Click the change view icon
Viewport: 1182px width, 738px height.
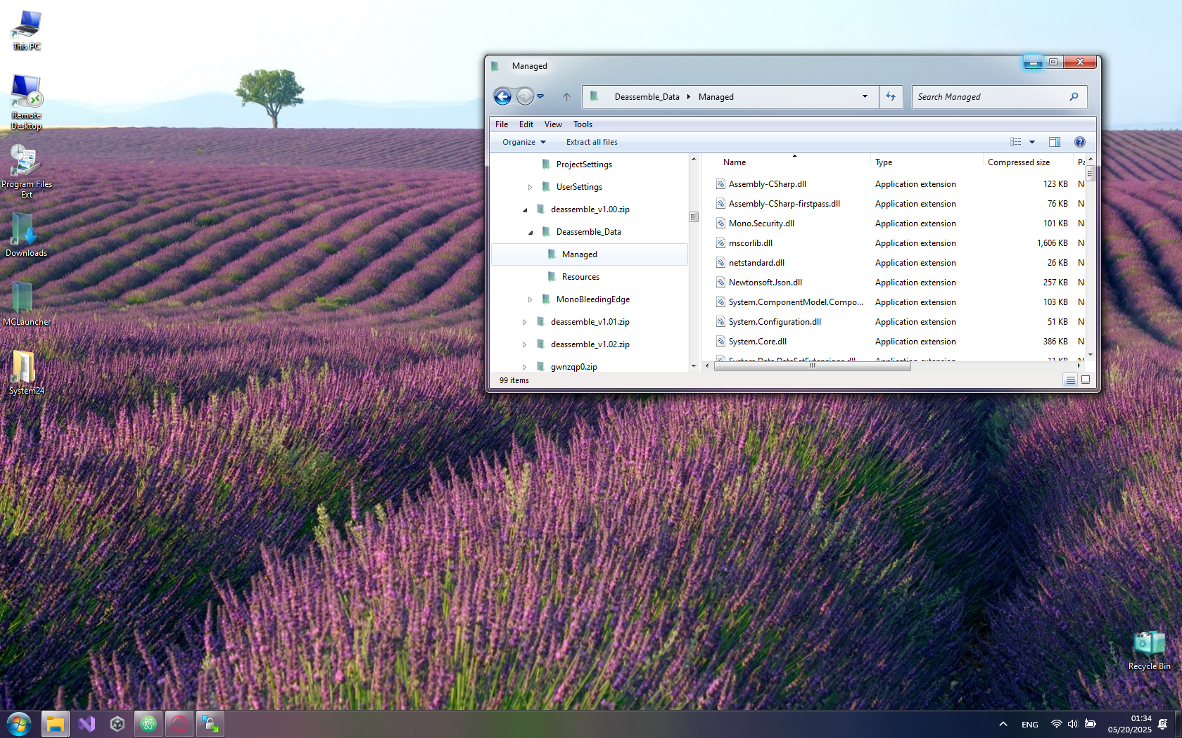tap(1015, 142)
